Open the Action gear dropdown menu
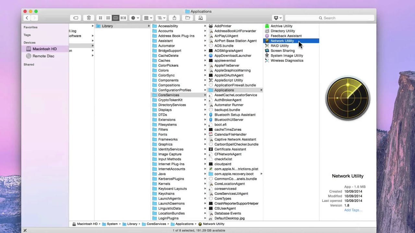This screenshot has width=415, height=233. tap(135, 18)
